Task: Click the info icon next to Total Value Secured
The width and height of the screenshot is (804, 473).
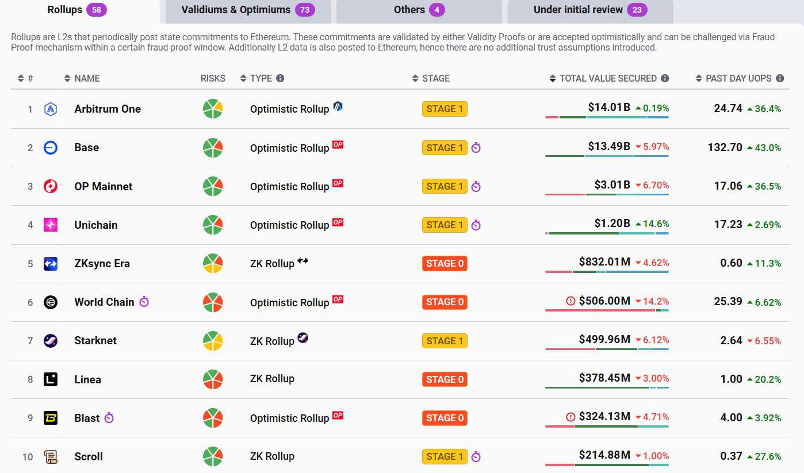Action: 665,78
